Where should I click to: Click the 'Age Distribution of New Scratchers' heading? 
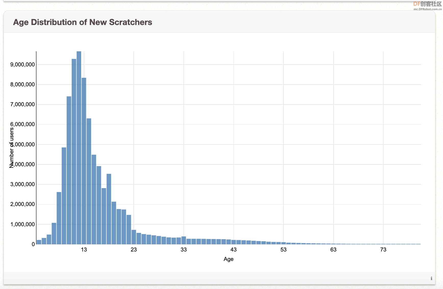pos(82,22)
